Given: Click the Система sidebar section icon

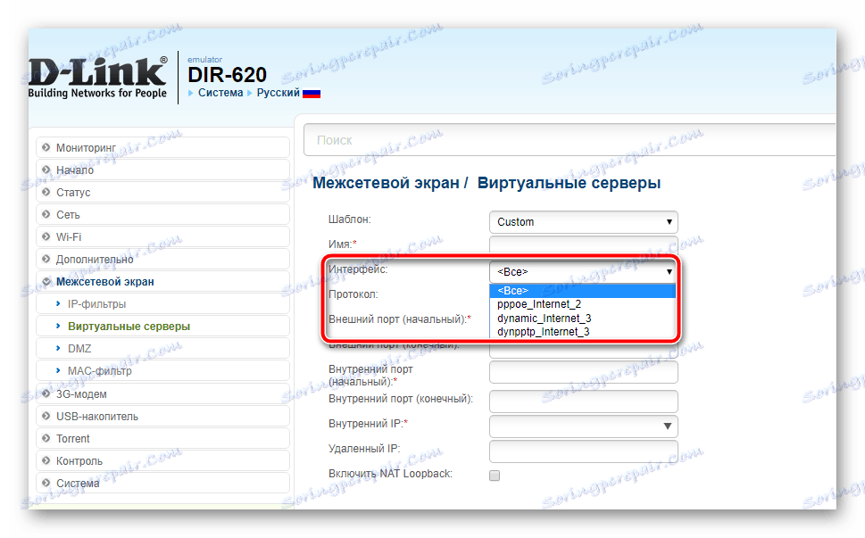Looking at the screenshot, I should tap(45, 483).
